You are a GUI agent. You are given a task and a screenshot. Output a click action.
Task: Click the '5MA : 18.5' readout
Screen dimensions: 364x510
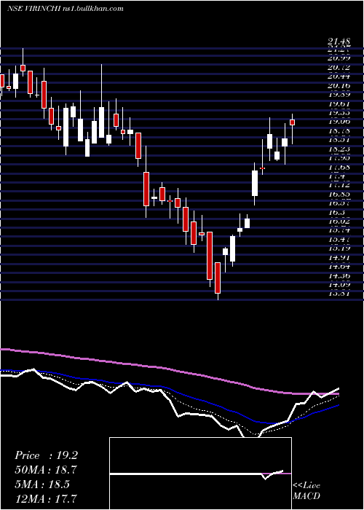tap(42, 484)
